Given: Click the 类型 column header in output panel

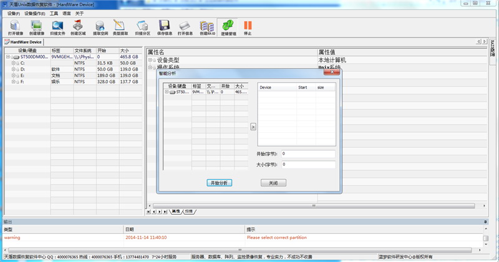Looking at the screenshot, I should 63,230.
